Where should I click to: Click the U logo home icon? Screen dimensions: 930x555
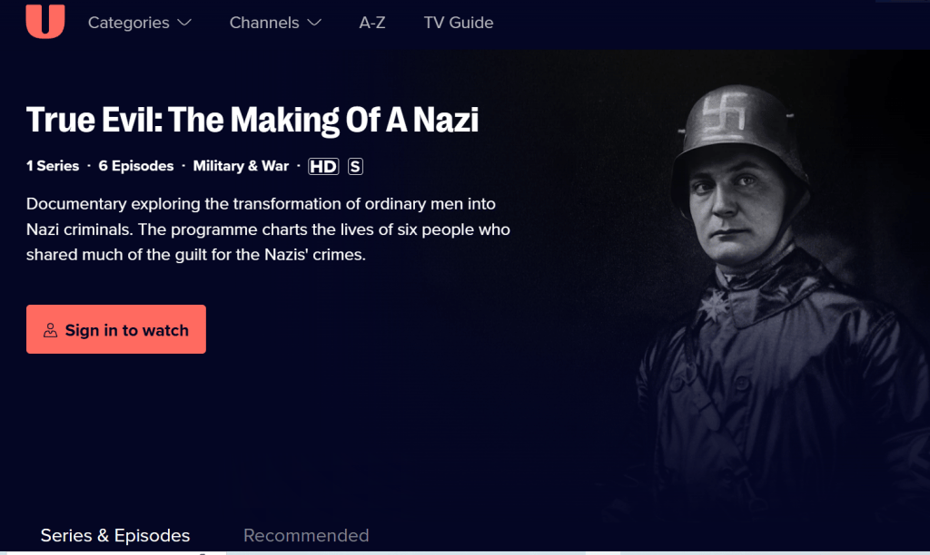click(x=45, y=22)
